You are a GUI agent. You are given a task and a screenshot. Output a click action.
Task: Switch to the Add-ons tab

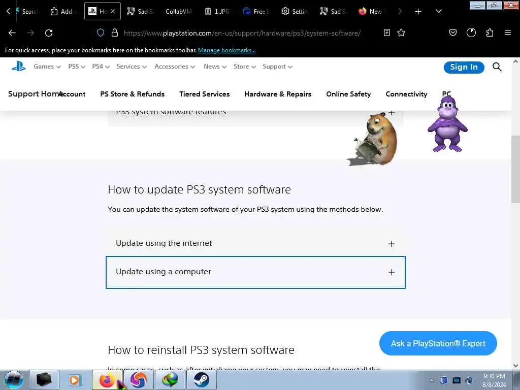63,12
